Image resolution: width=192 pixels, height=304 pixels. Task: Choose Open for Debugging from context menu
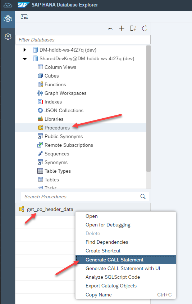[108, 225]
